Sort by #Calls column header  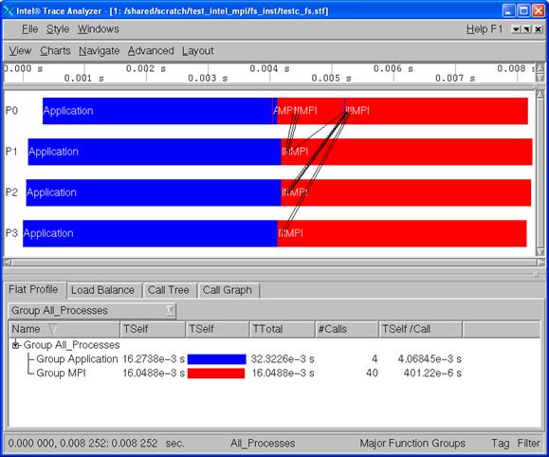[347, 329]
